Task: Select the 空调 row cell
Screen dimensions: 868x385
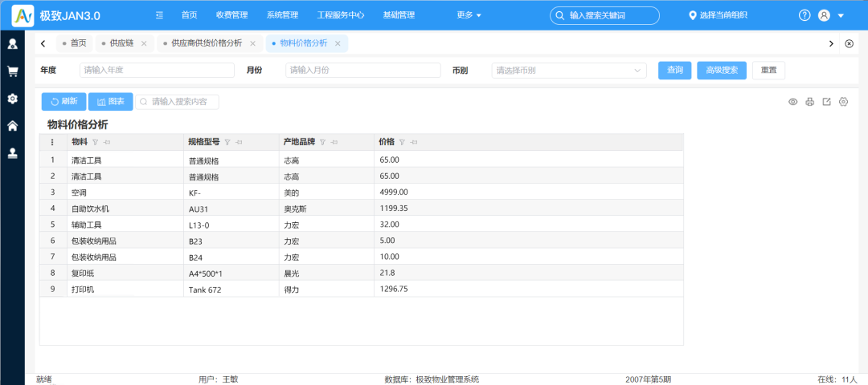Action: [125, 192]
